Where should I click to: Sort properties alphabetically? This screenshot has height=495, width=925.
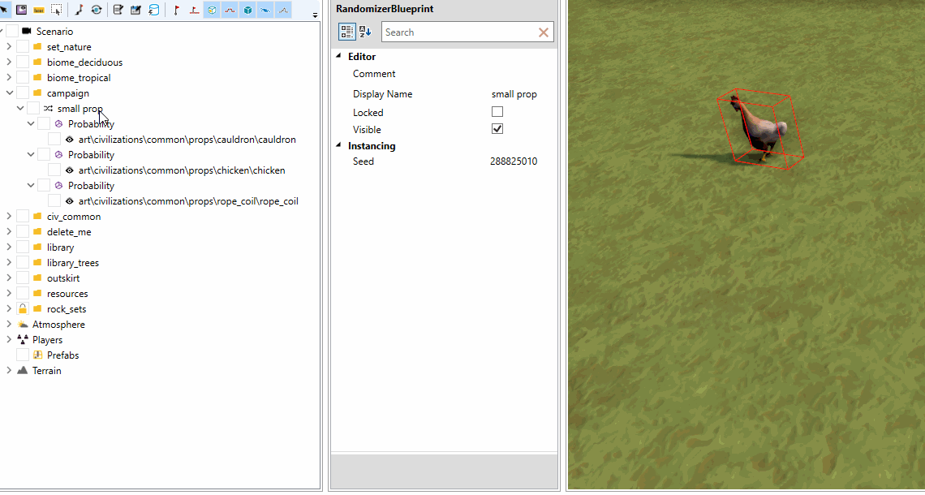point(365,32)
